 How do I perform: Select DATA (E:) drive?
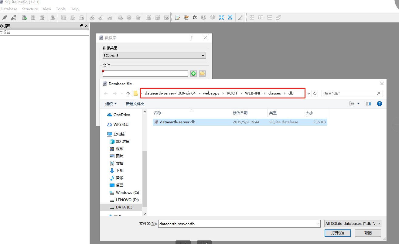121,207
